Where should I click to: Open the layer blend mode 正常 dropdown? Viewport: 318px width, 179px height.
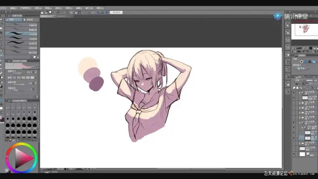[x=299, y=80]
